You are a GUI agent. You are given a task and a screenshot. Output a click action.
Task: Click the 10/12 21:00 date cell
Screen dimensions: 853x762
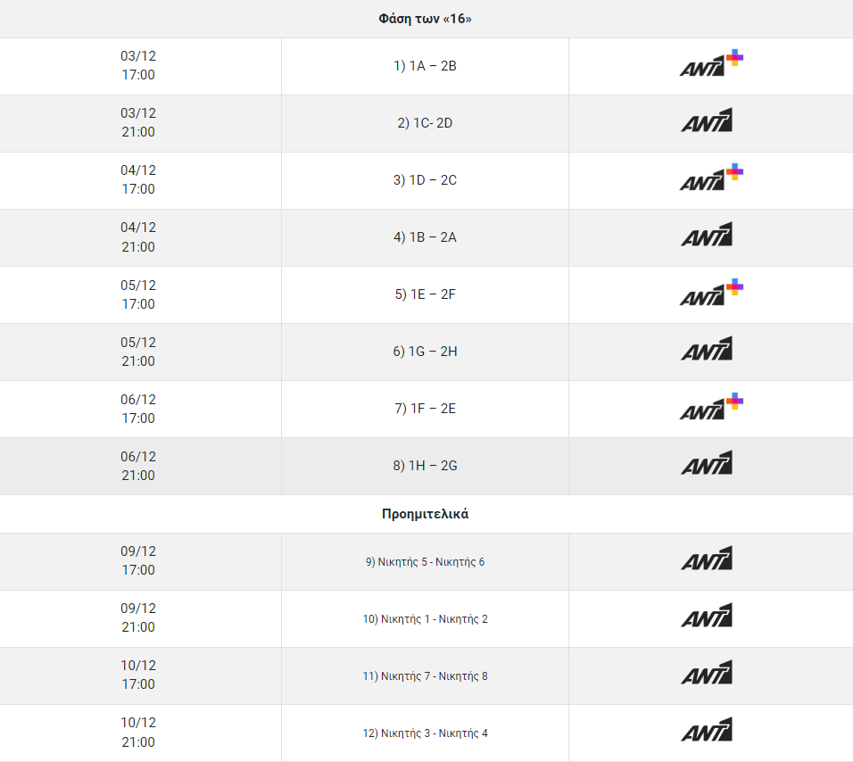pos(138,733)
